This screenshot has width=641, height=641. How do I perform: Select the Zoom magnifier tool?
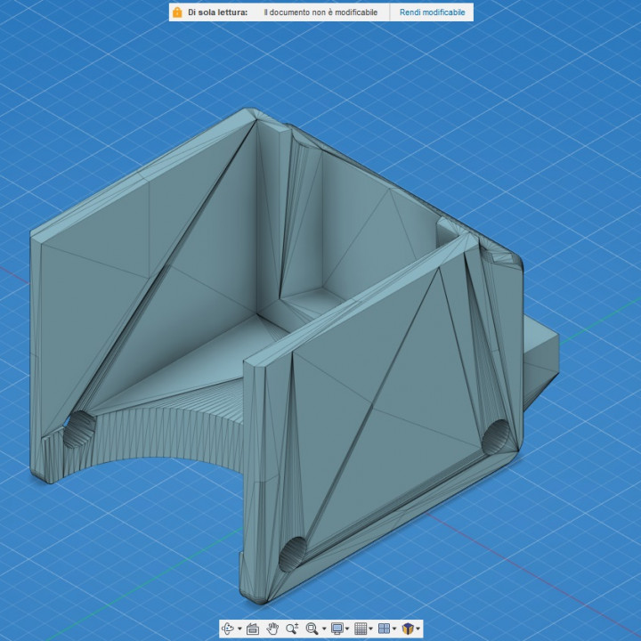pos(292,629)
